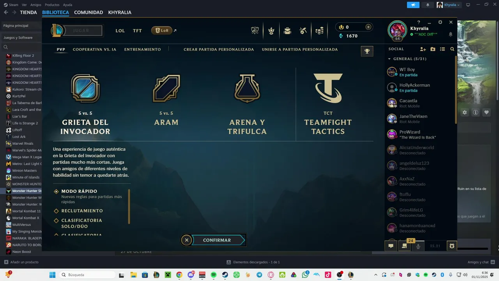The width and height of the screenshot is (499, 281).
Task: Click Unirse a Partida Personalizada
Action: pos(300,50)
